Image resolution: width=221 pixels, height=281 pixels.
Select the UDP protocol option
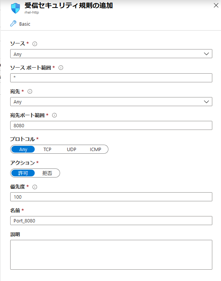pyautogui.click(x=71, y=149)
